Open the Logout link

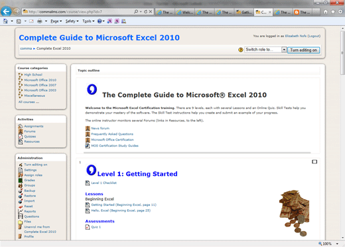[314, 36]
